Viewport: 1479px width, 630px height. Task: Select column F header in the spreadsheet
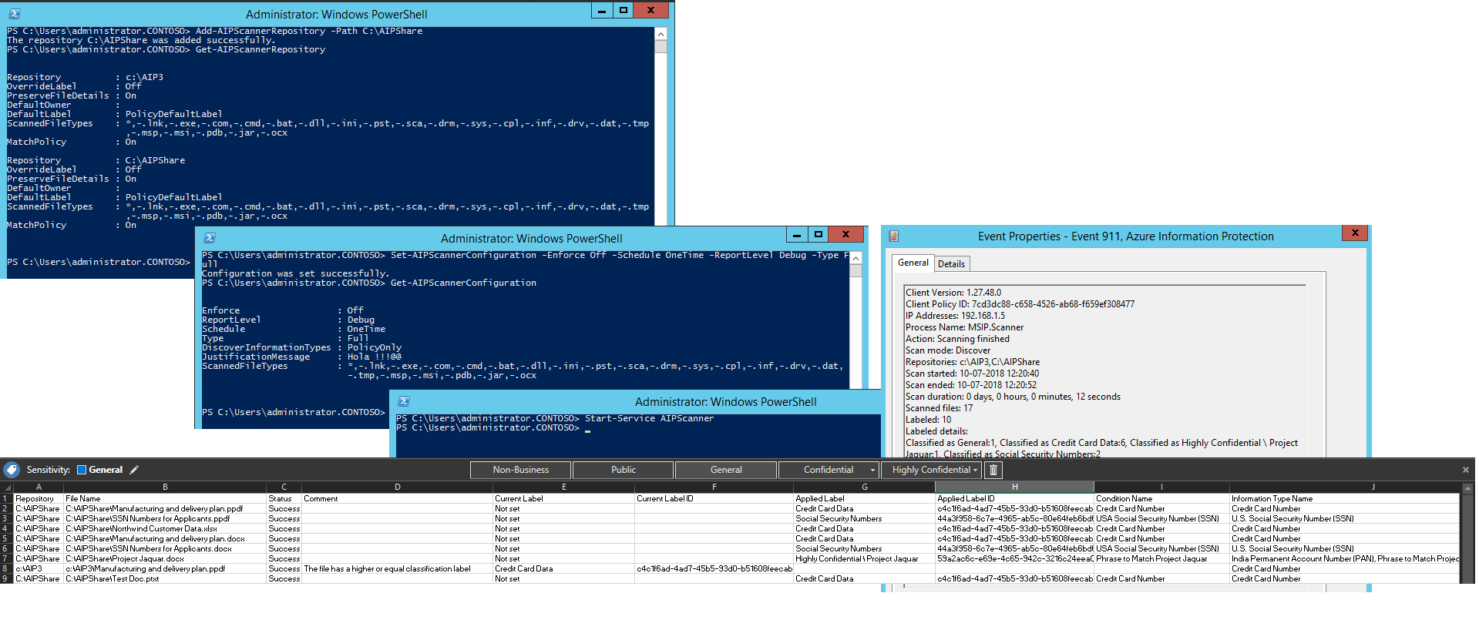click(x=714, y=488)
